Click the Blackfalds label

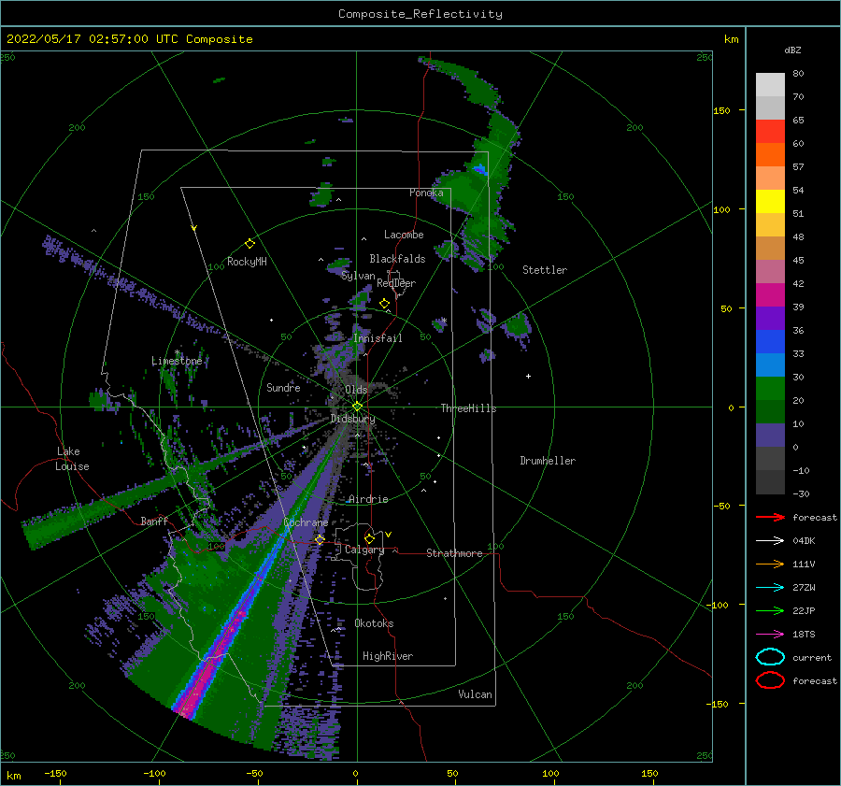397,259
